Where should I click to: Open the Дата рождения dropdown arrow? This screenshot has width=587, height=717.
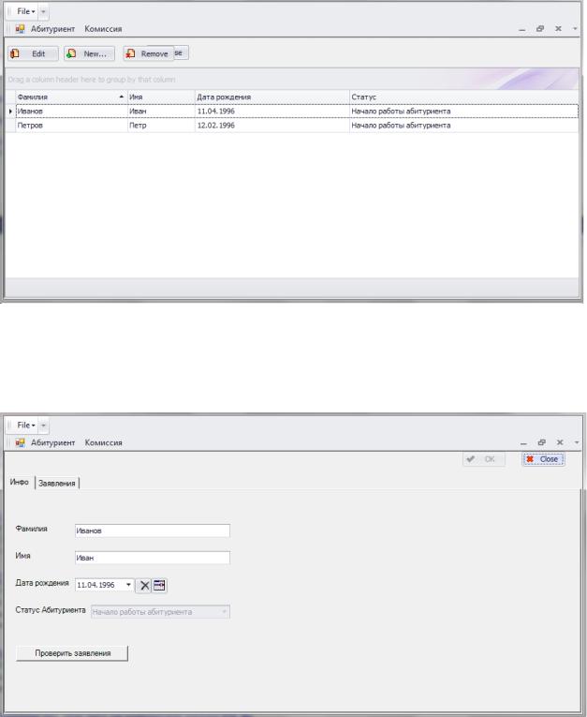click(x=128, y=585)
